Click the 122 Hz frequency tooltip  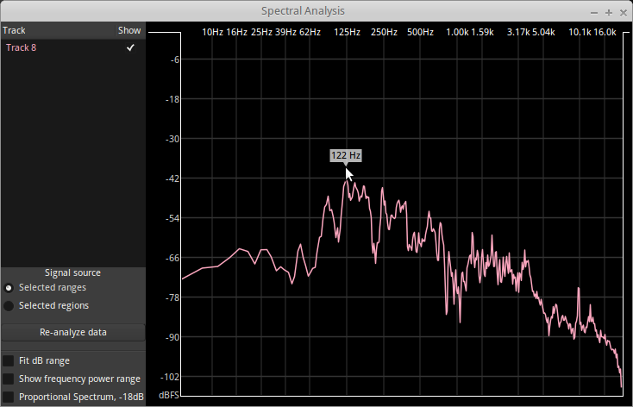(346, 155)
